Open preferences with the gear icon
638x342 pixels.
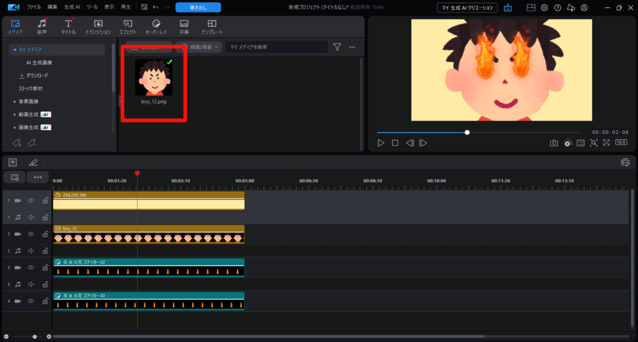coord(544,7)
